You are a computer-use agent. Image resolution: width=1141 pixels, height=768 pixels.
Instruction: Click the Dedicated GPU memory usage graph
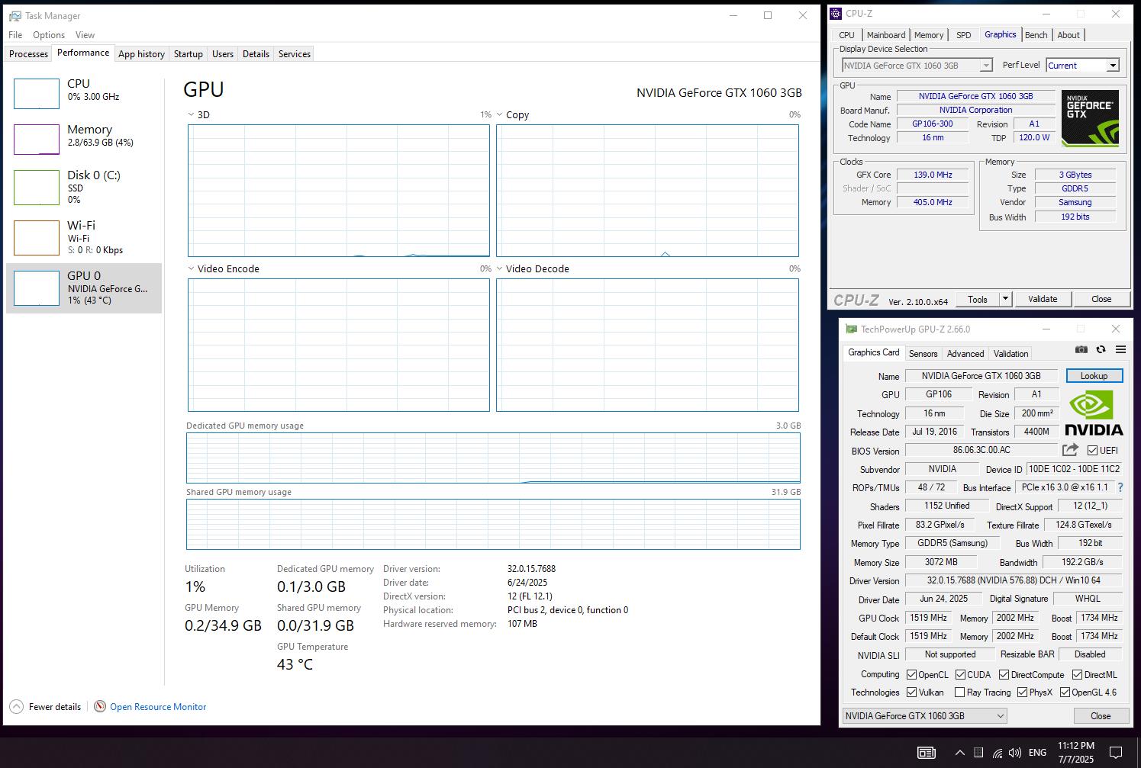(x=493, y=458)
